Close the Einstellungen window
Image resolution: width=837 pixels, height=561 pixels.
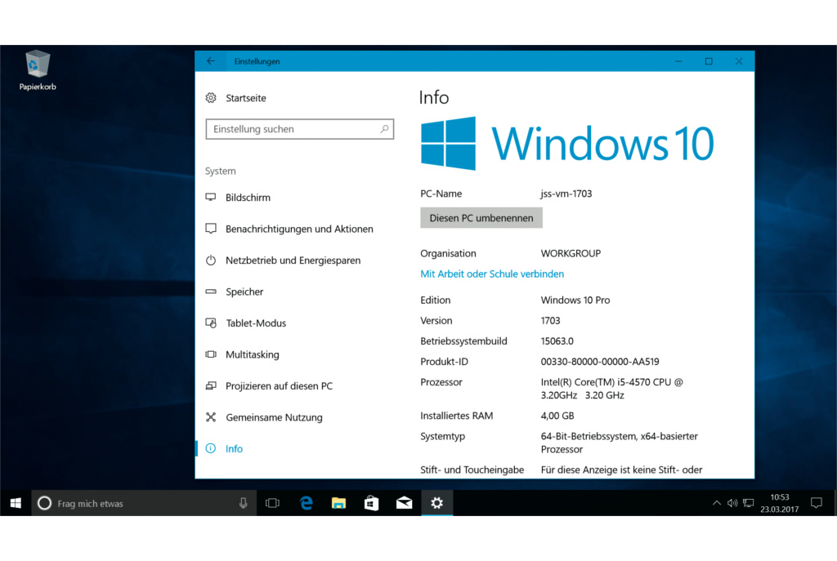point(739,61)
